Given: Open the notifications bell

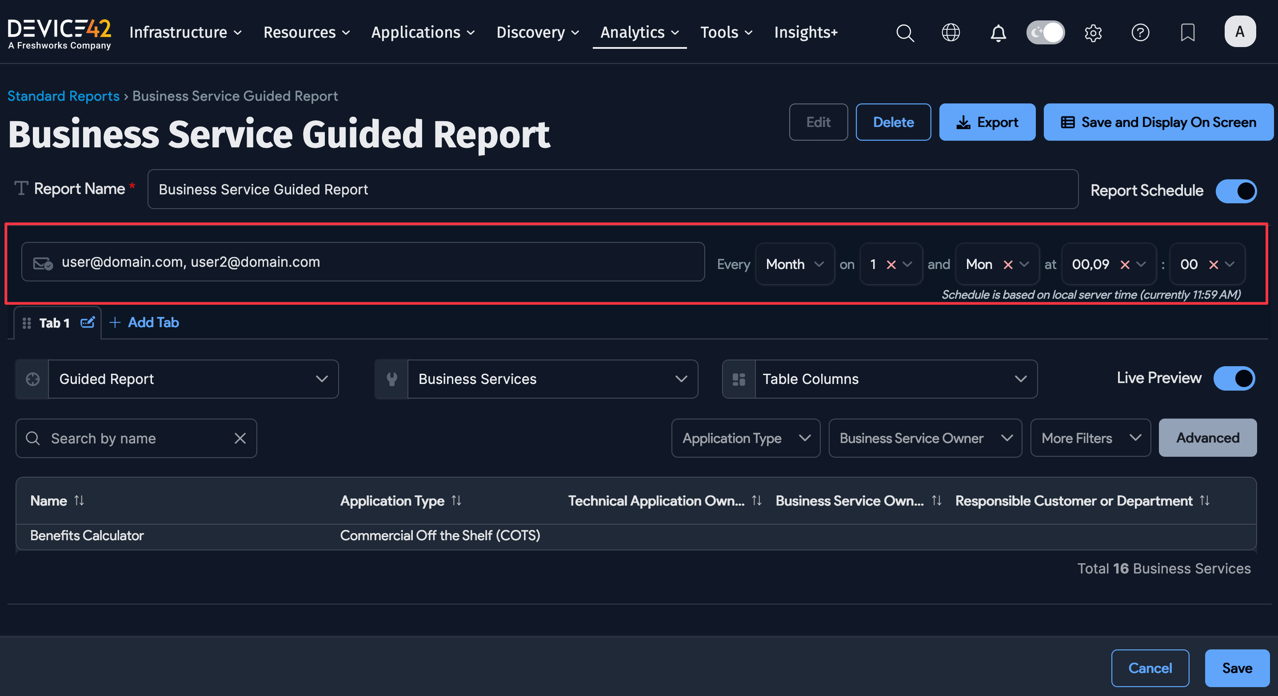Looking at the screenshot, I should click(x=998, y=33).
